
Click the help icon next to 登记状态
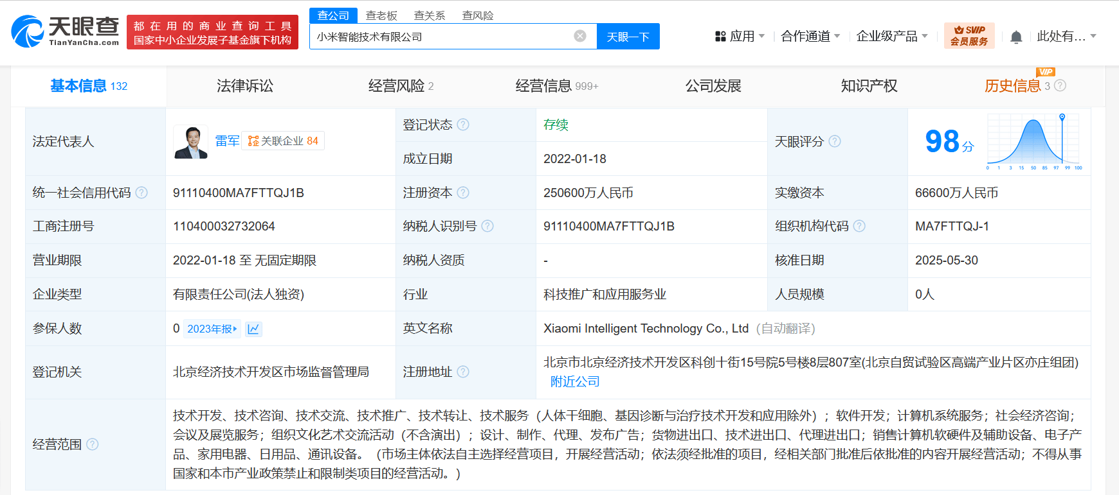point(463,125)
